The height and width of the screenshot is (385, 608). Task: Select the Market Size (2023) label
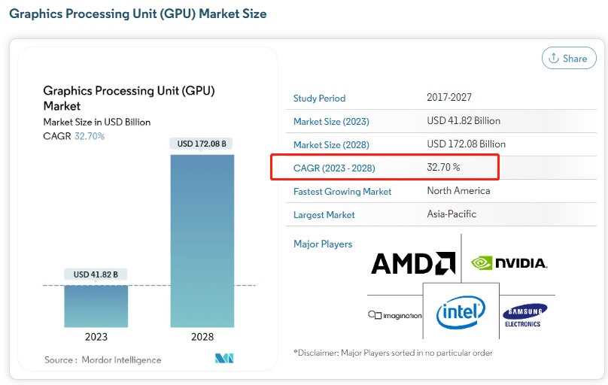click(331, 121)
